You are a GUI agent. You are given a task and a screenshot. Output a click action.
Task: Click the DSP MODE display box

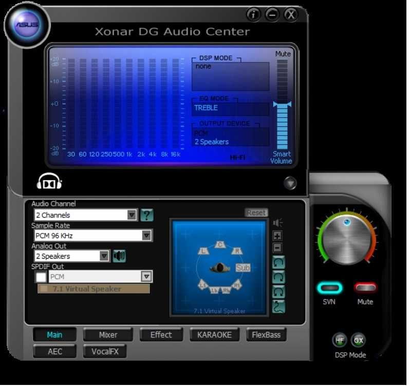[232, 77]
